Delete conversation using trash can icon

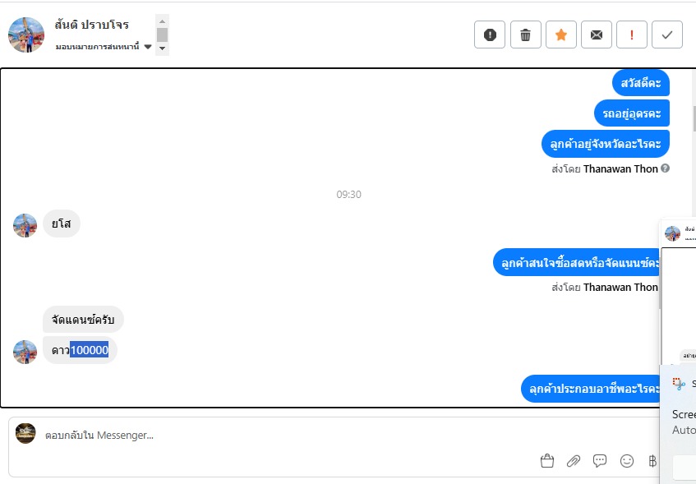tap(526, 35)
